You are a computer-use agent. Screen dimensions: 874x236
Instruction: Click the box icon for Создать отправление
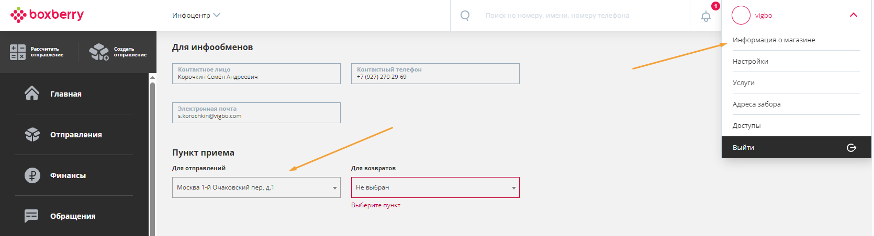[x=99, y=52]
